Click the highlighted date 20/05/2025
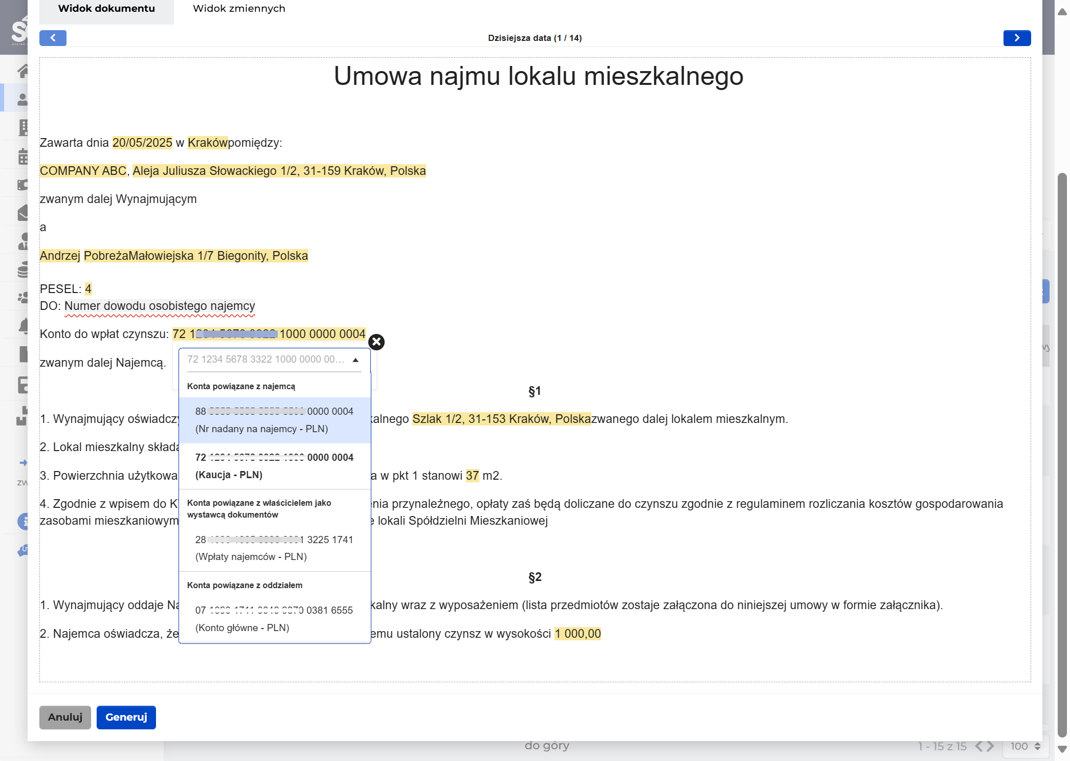The image size is (1070, 761). (142, 143)
